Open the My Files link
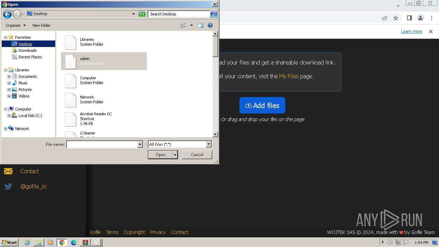Viewport: 439px width, 247px height. pos(289,76)
